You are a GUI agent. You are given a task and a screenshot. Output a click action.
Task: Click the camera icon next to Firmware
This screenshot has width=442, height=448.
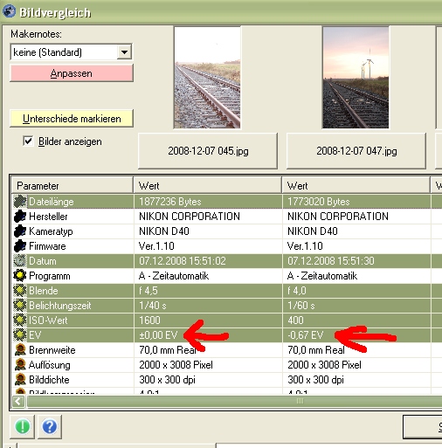[x=20, y=246]
